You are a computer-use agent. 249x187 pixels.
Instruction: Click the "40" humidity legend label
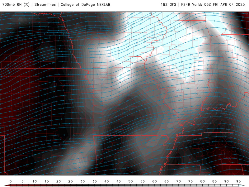pyautogui.click(x=106, y=181)
